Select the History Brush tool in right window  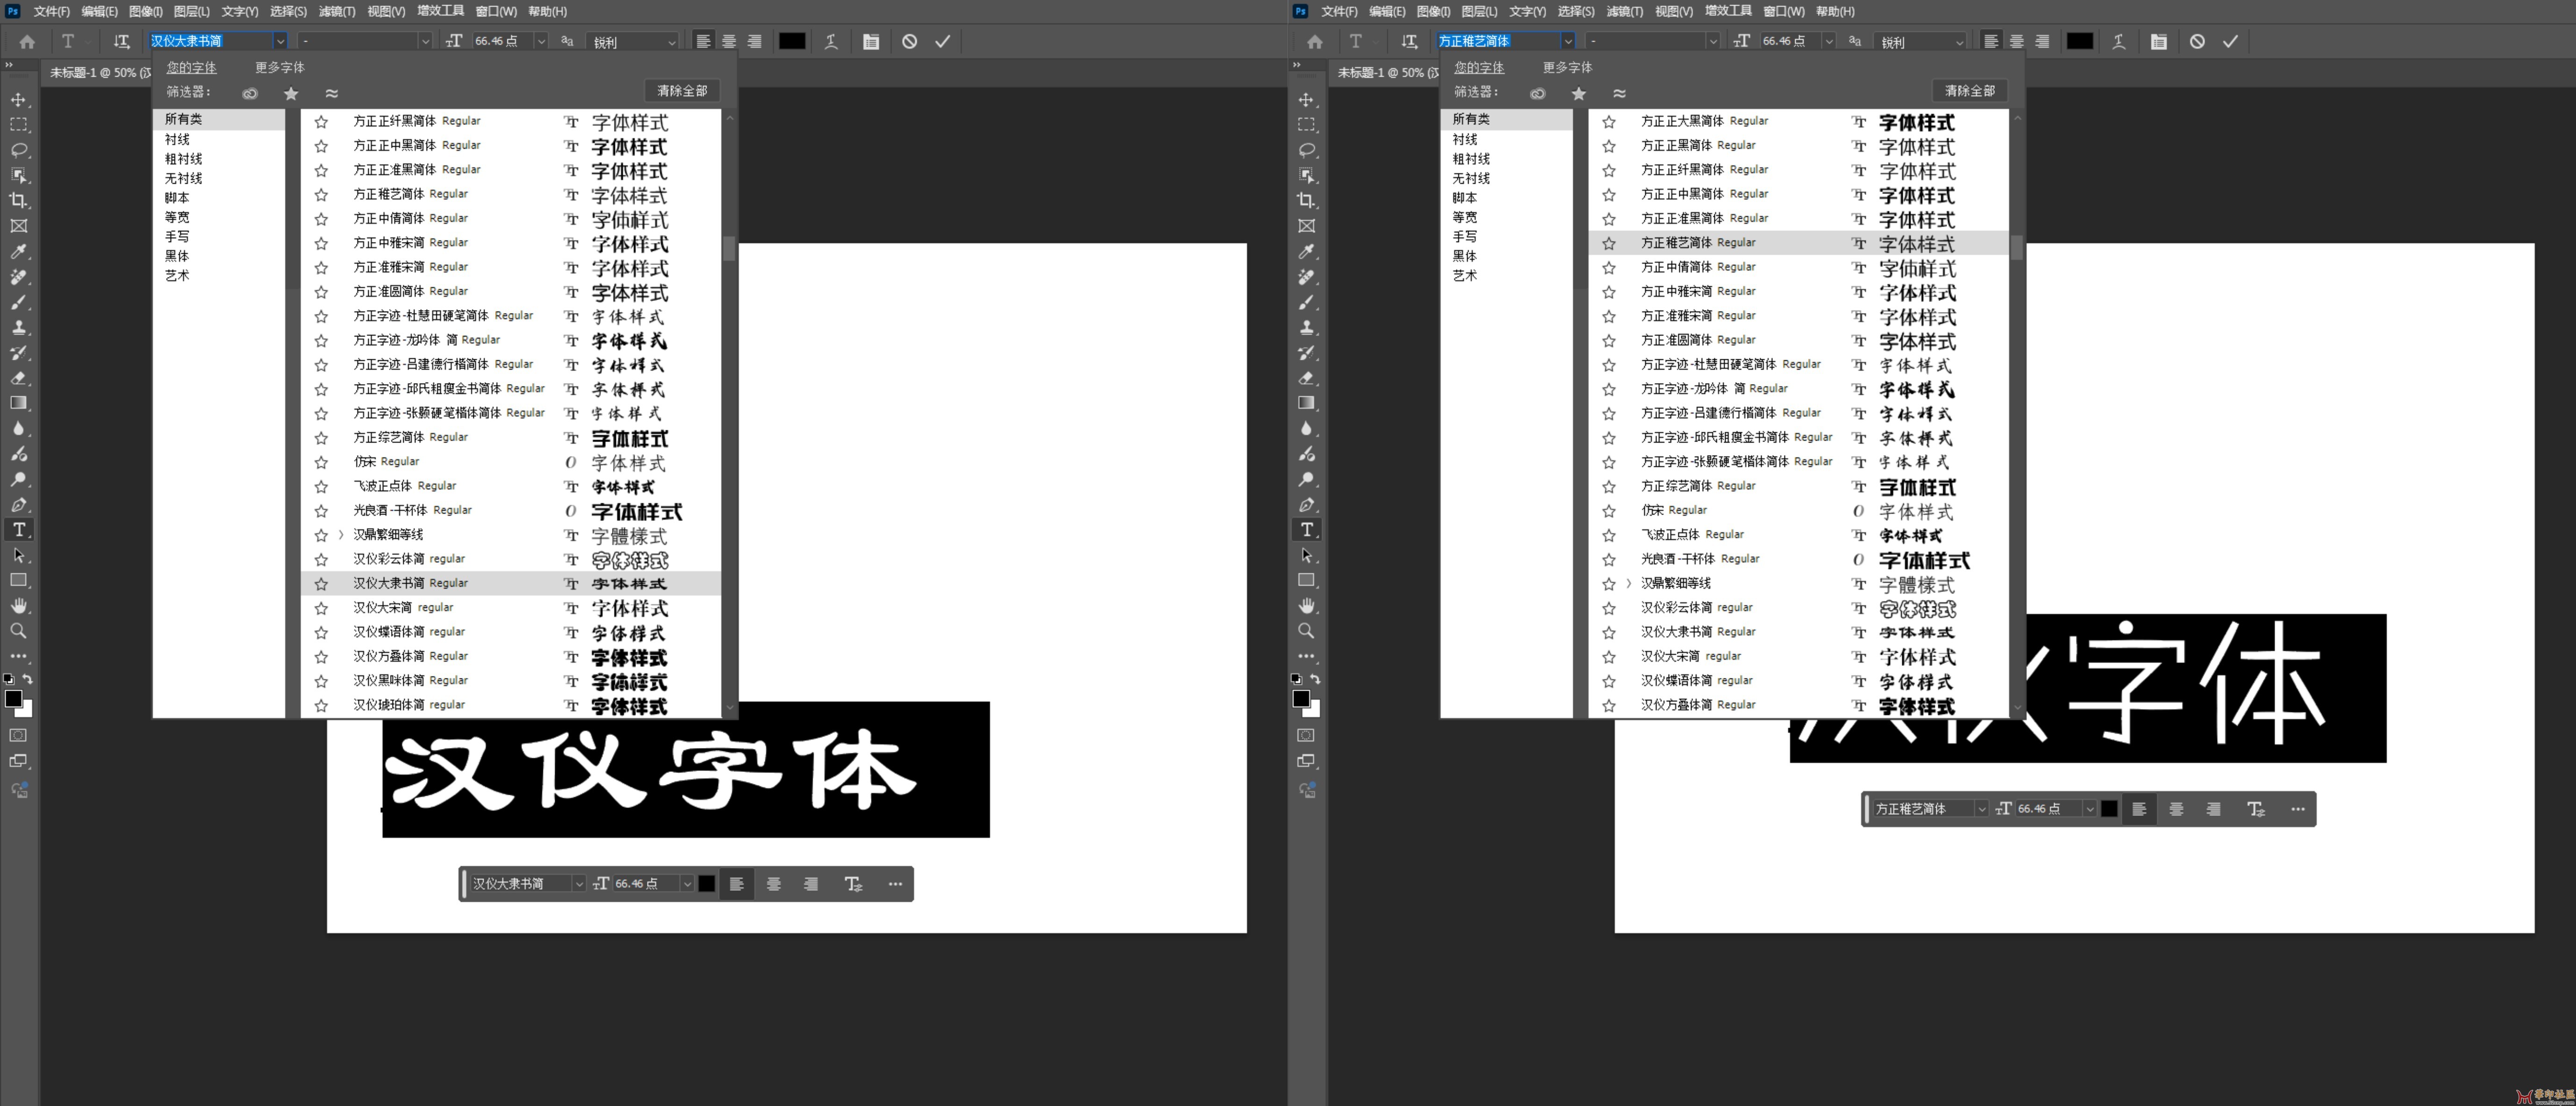click(x=1307, y=352)
